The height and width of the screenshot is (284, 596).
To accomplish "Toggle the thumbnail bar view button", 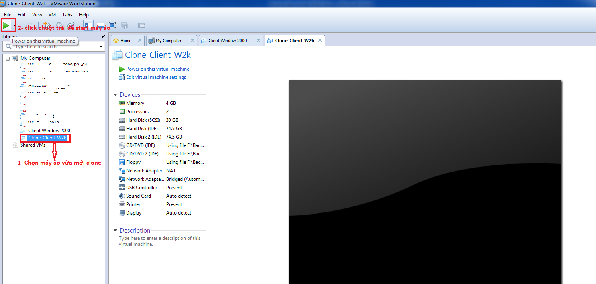I will (100, 25).
